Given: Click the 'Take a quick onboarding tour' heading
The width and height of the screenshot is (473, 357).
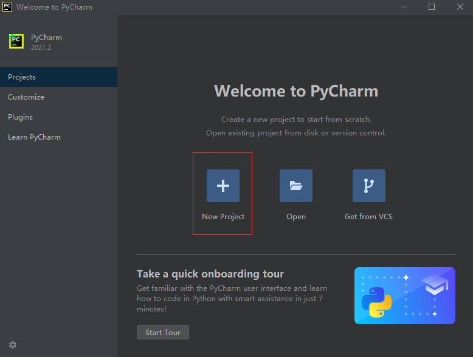Looking at the screenshot, I should point(210,274).
